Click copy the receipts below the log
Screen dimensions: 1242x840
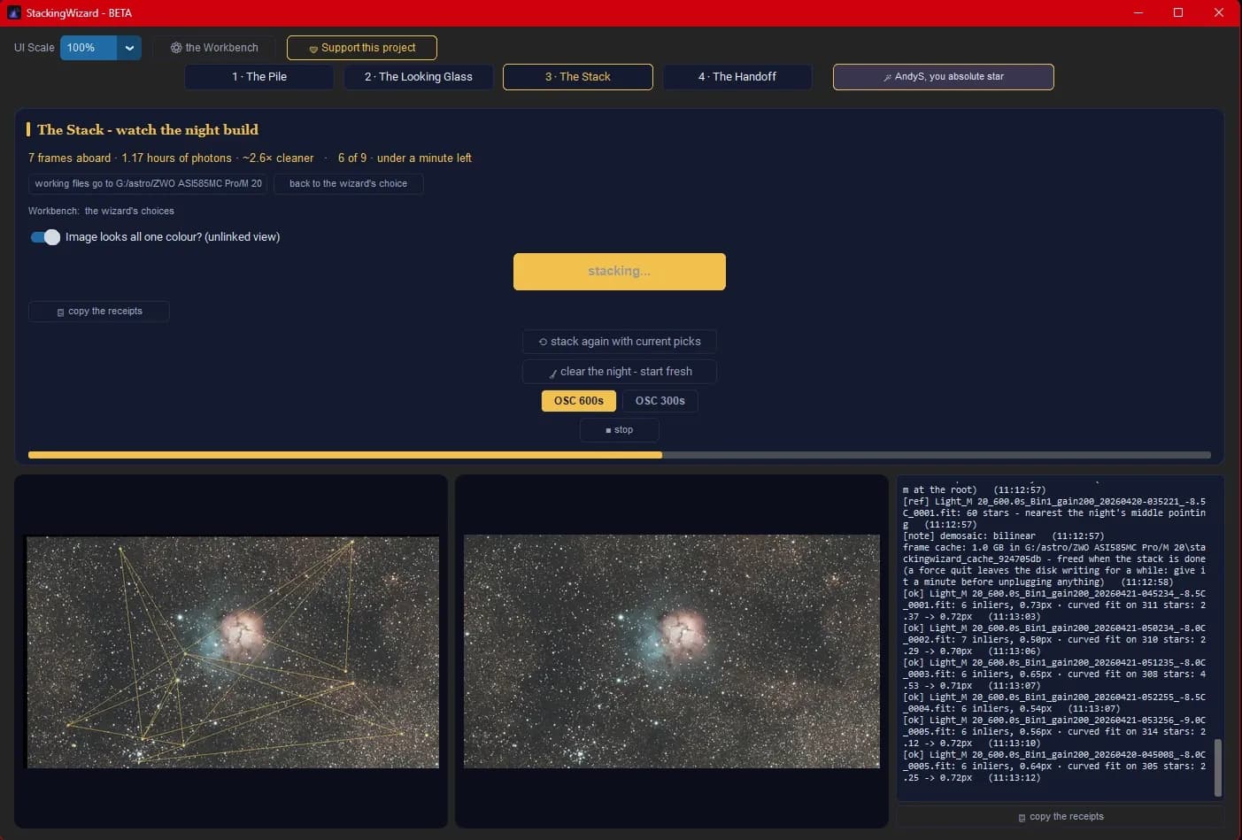click(1061, 817)
